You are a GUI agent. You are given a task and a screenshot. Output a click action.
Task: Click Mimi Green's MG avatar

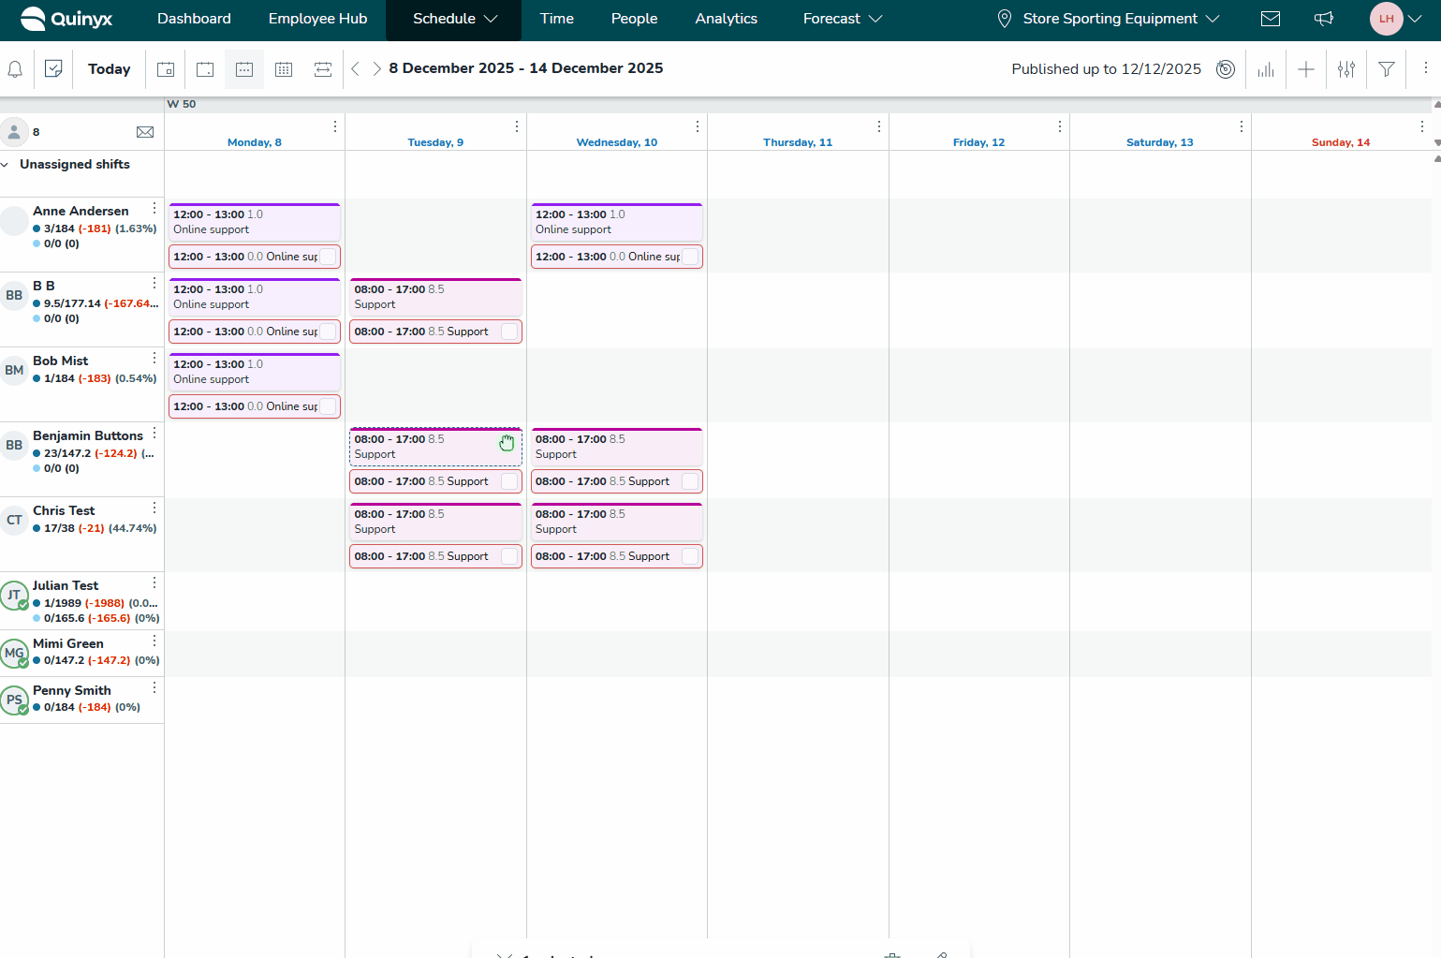click(x=14, y=653)
